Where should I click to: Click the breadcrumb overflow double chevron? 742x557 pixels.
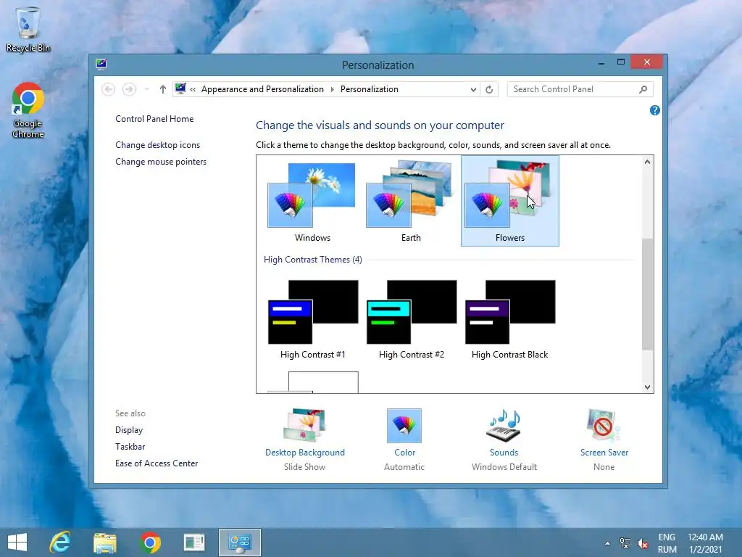point(193,89)
